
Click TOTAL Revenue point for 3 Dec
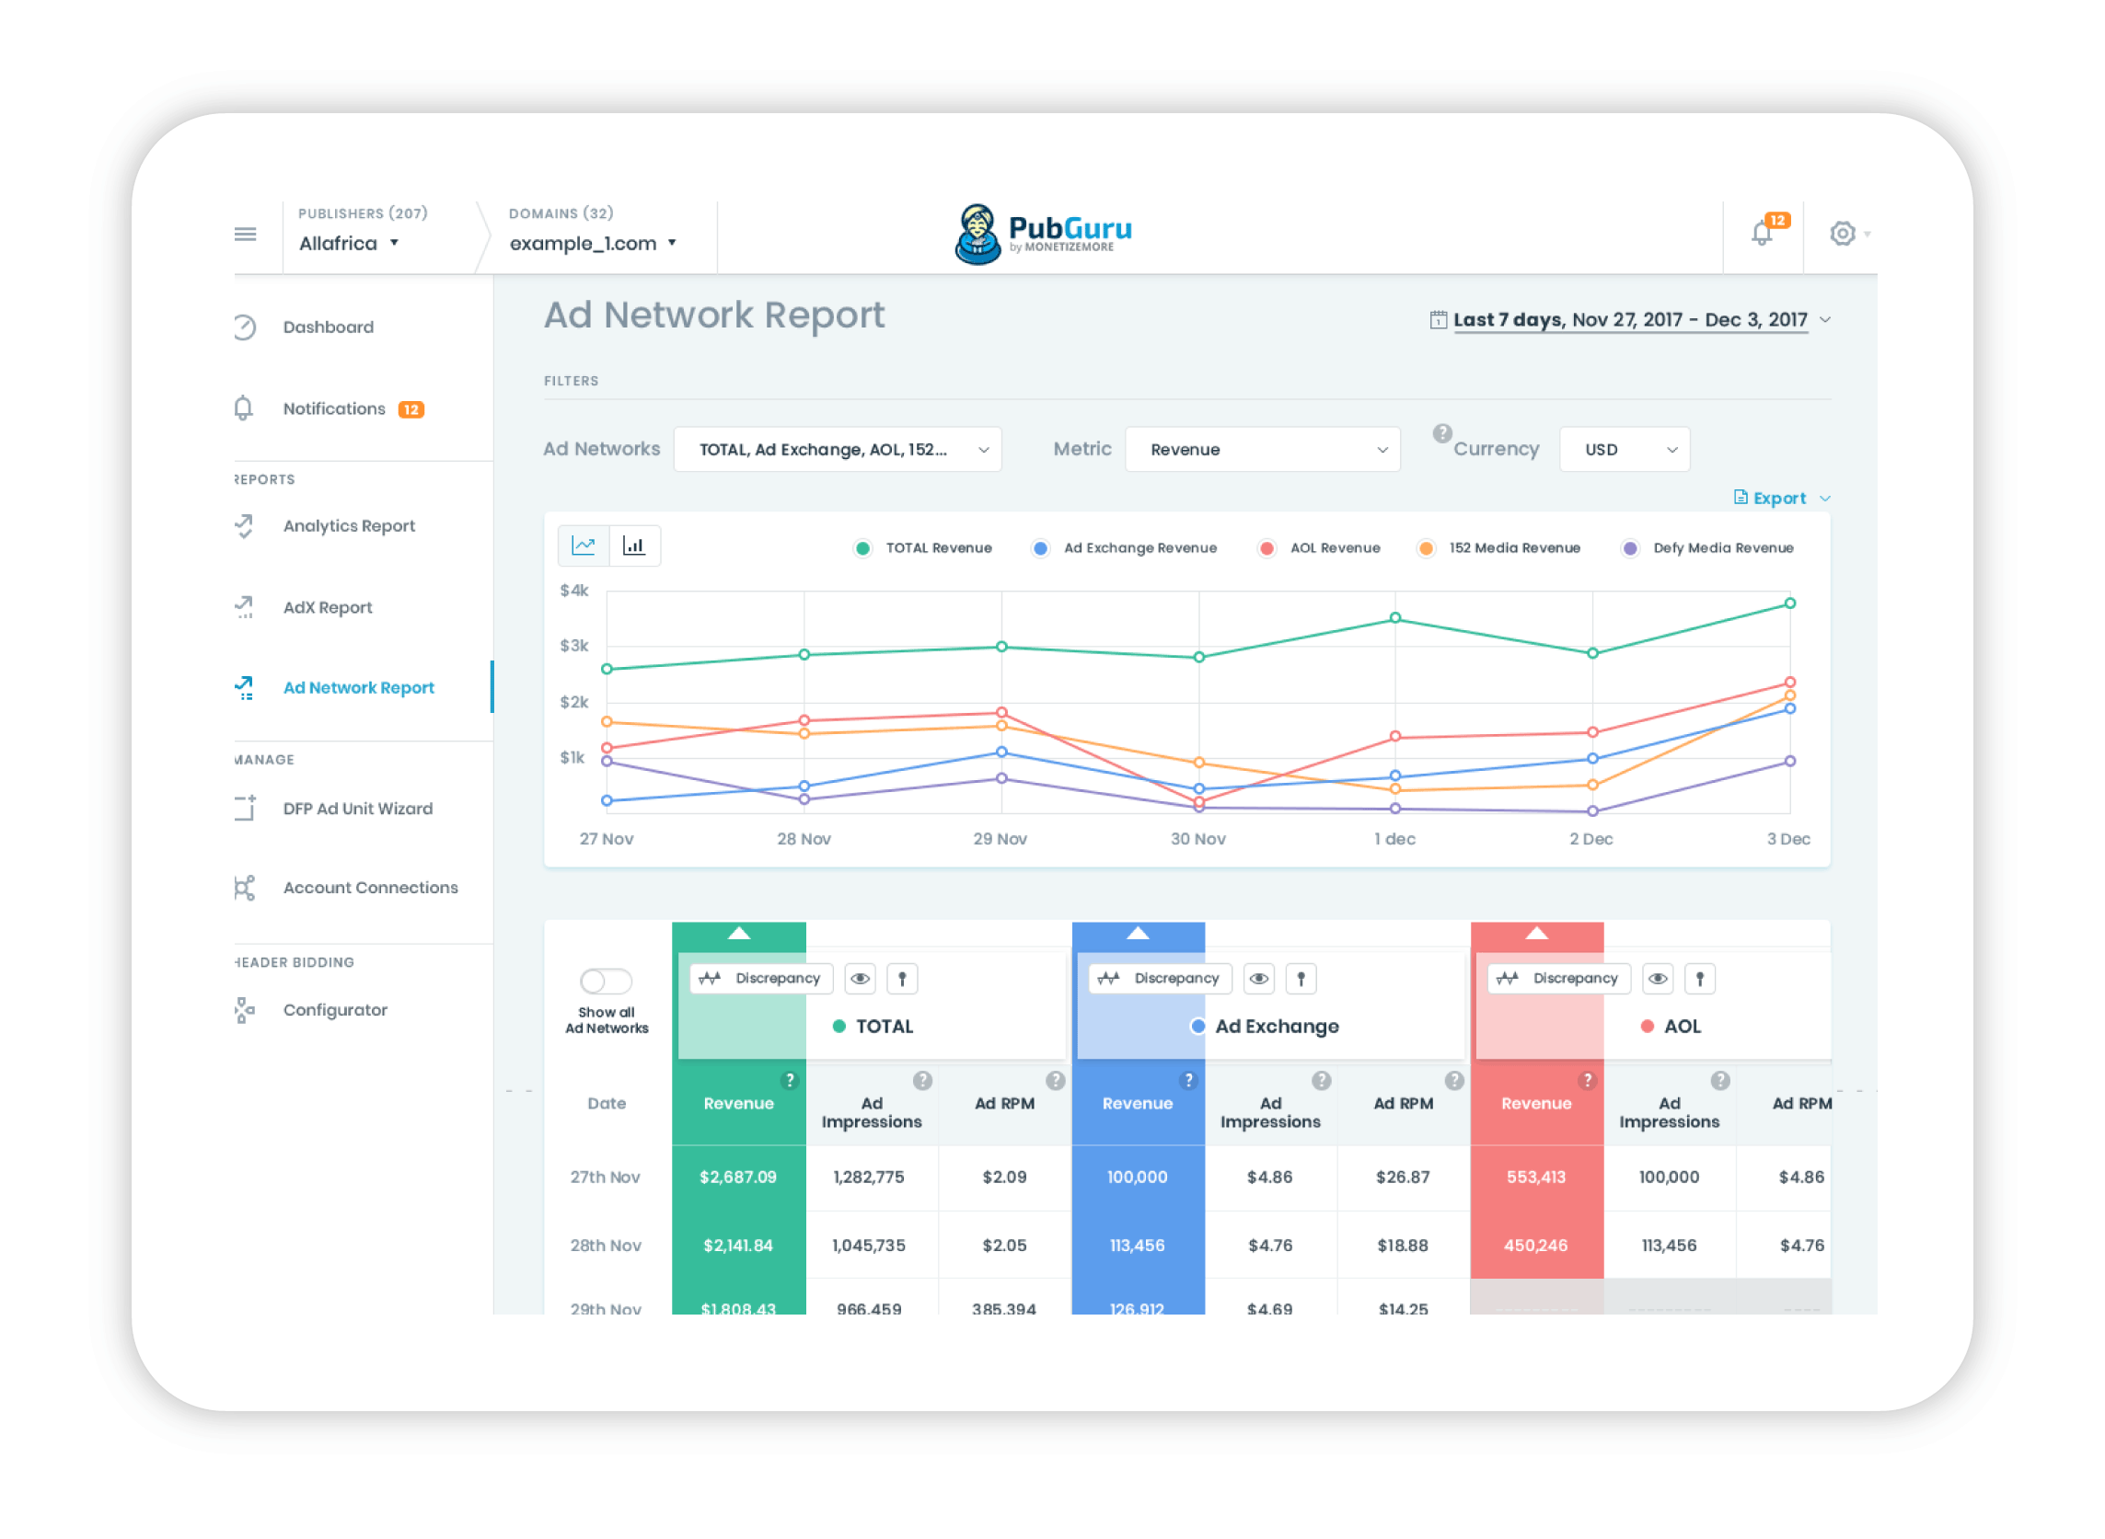pos(1790,603)
